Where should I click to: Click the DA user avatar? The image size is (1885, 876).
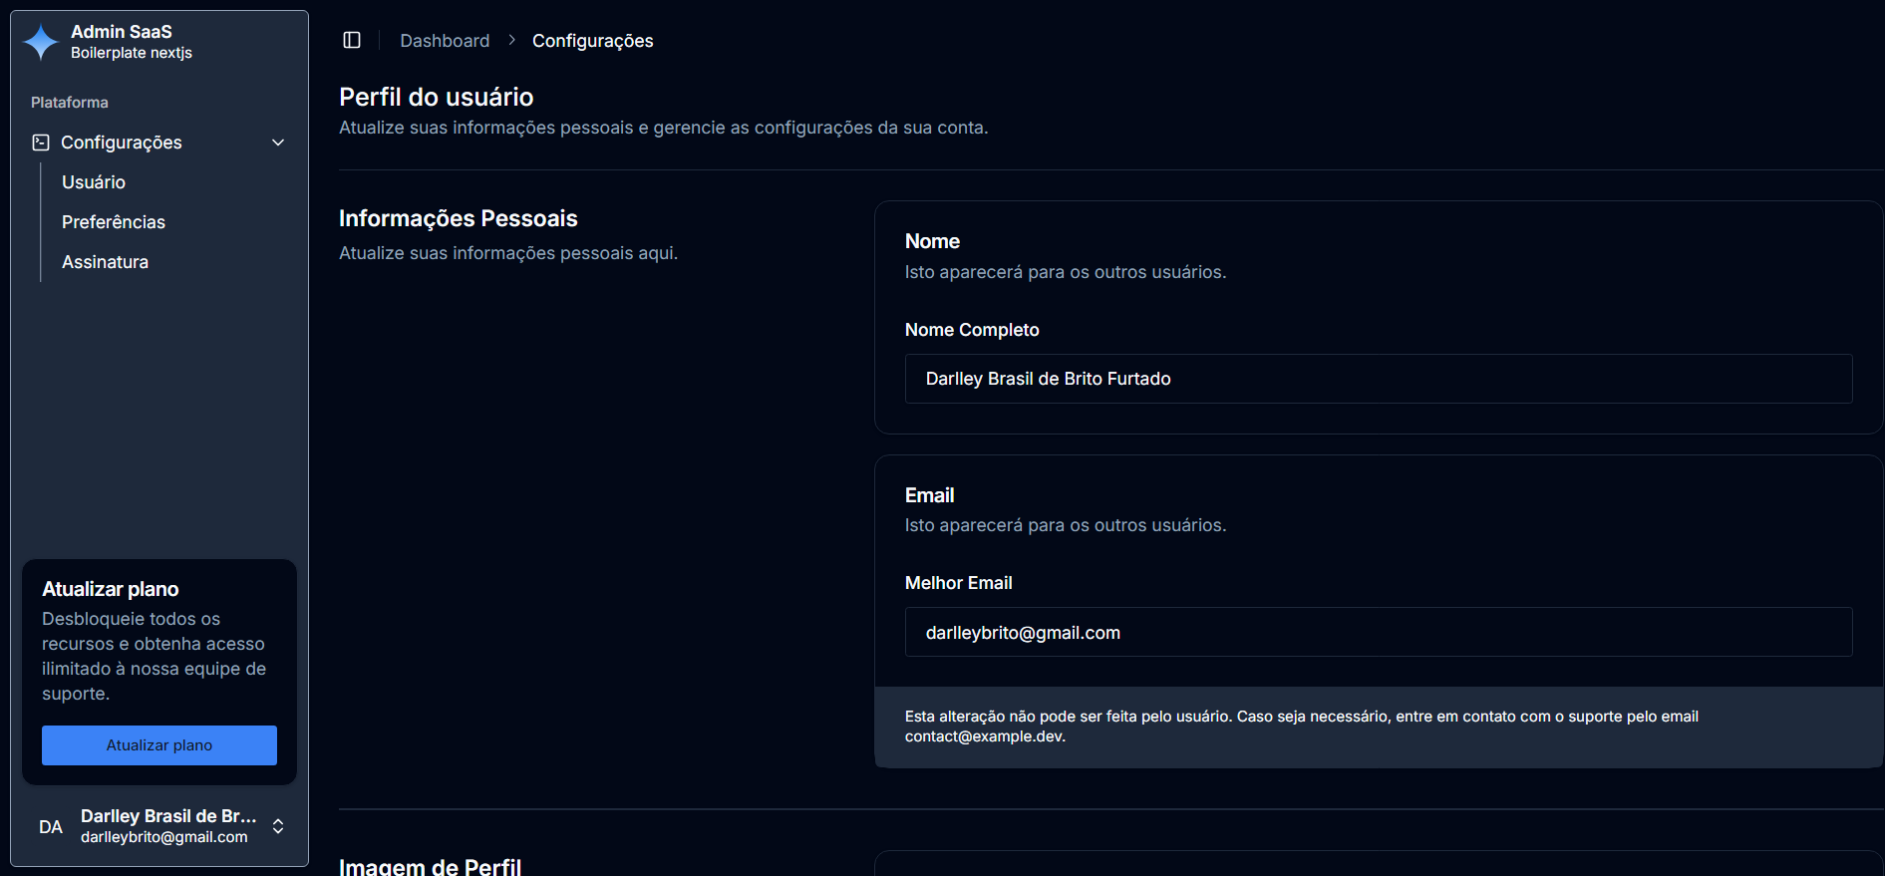[x=51, y=827]
